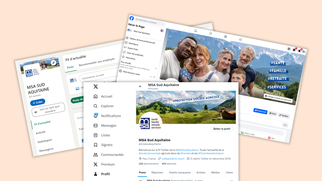Click Modifier button on Facebook page

coord(284,116)
